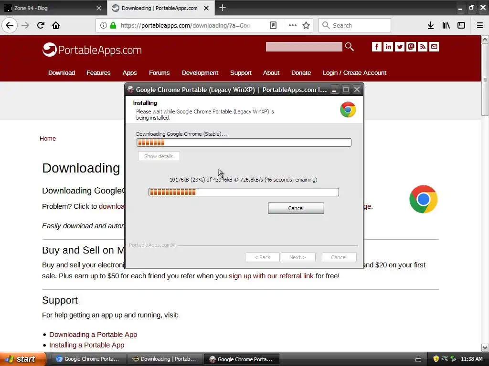Open the Support nav item
The height and width of the screenshot is (366, 489).
pyautogui.click(x=241, y=72)
